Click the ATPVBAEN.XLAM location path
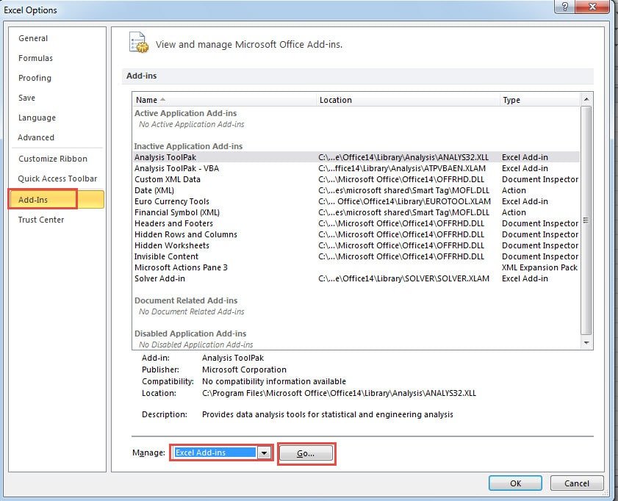The image size is (618, 501). click(x=402, y=168)
